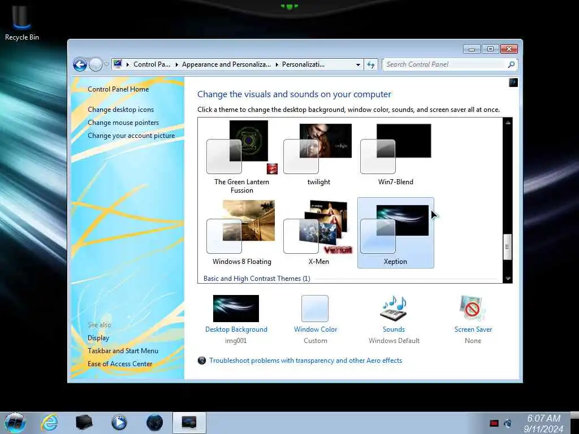Launch Internet Explorer from taskbar
579x434 pixels.
49,423
